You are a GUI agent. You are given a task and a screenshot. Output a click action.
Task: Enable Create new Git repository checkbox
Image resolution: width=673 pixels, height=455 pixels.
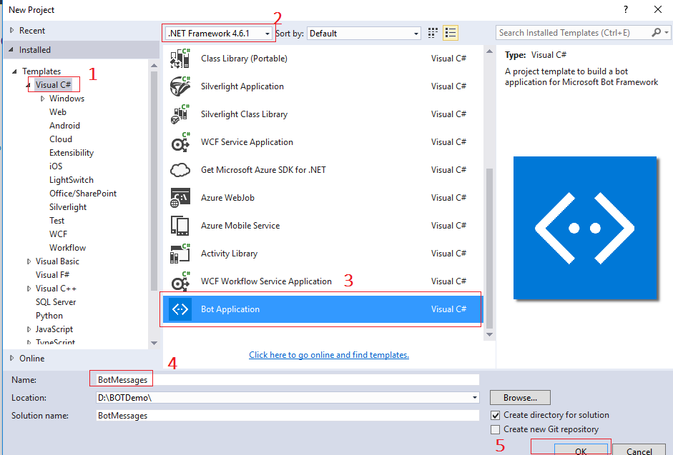pyautogui.click(x=496, y=429)
